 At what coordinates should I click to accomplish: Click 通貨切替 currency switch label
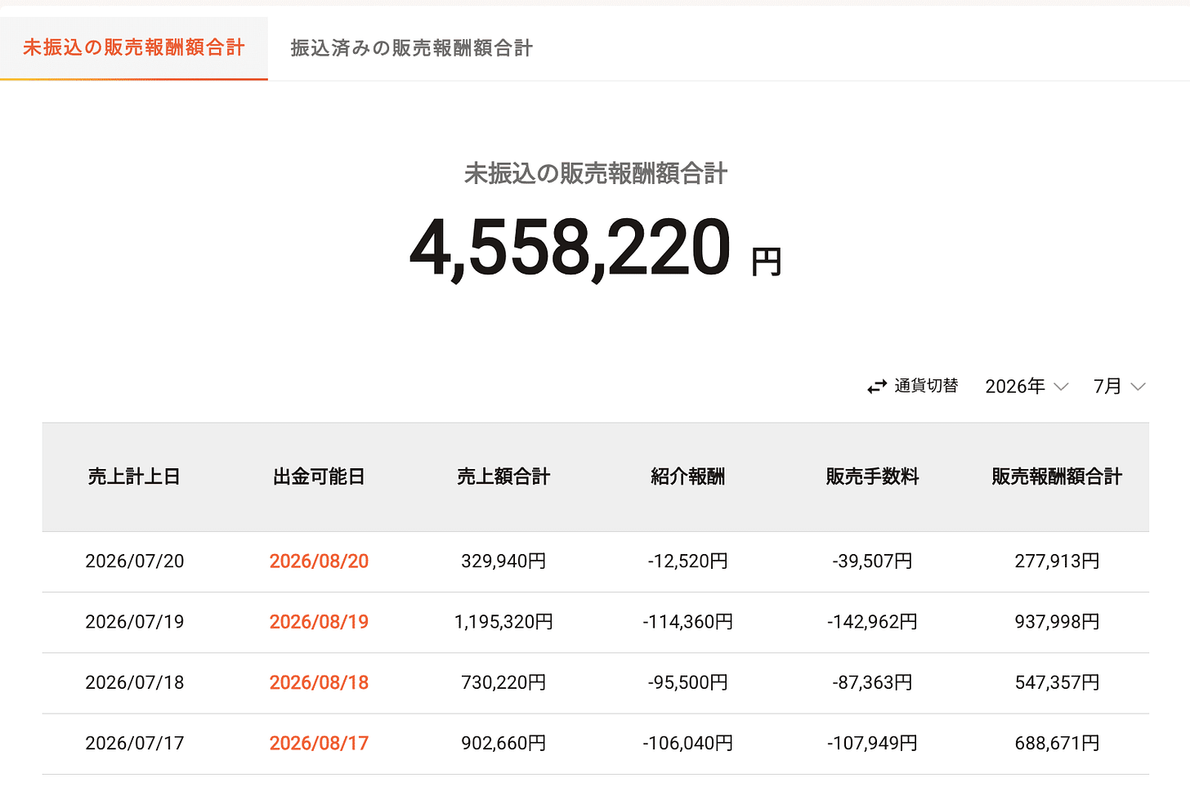tap(926, 386)
